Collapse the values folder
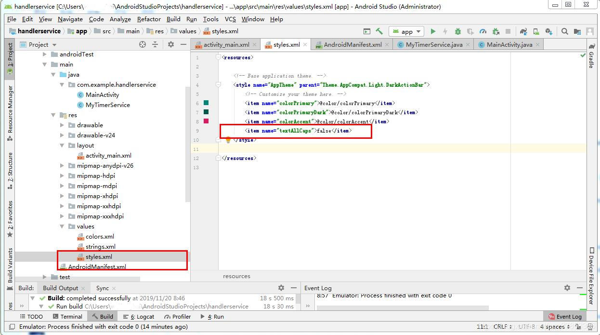The image size is (600, 335). [62, 227]
